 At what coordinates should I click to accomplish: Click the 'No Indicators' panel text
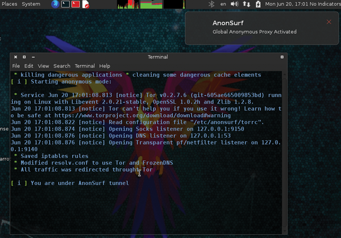coord(325,4)
